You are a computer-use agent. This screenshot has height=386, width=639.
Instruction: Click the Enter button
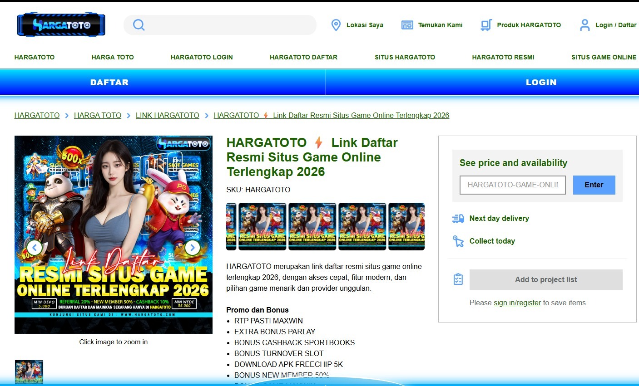[x=594, y=185]
